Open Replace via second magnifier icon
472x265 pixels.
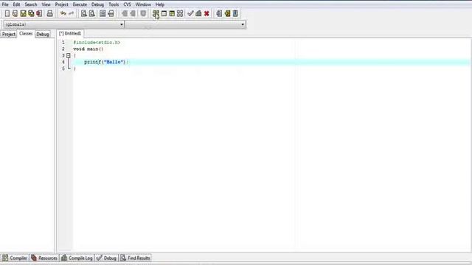[92, 13]
